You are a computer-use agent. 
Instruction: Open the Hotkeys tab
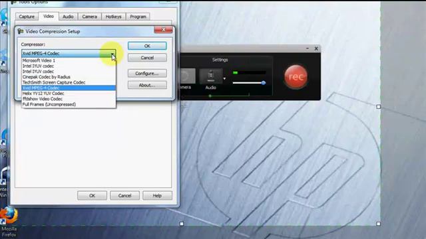pos(114,17)
